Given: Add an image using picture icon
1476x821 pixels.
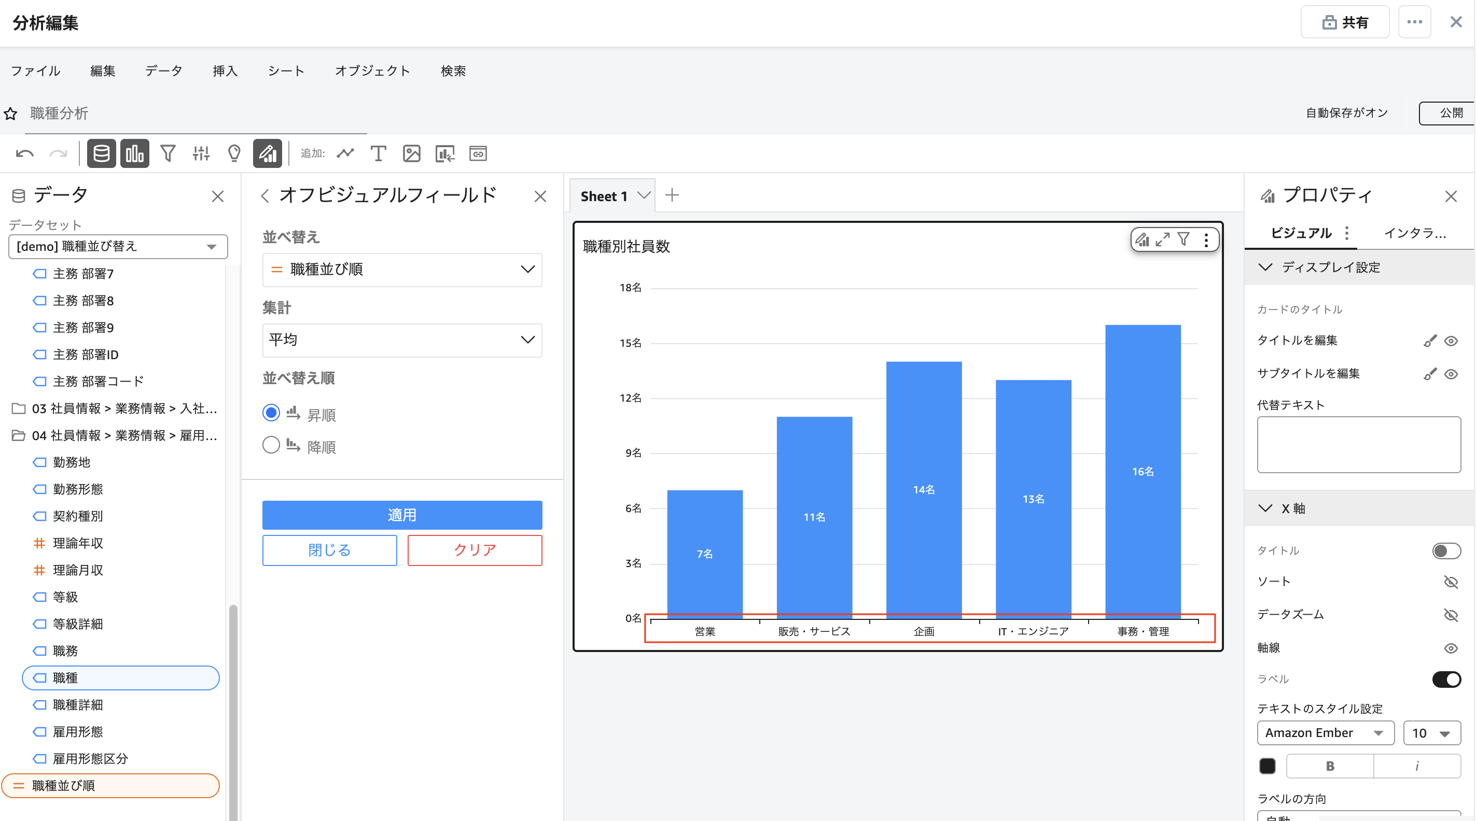Looking at the screenshot, I should 411,153.
